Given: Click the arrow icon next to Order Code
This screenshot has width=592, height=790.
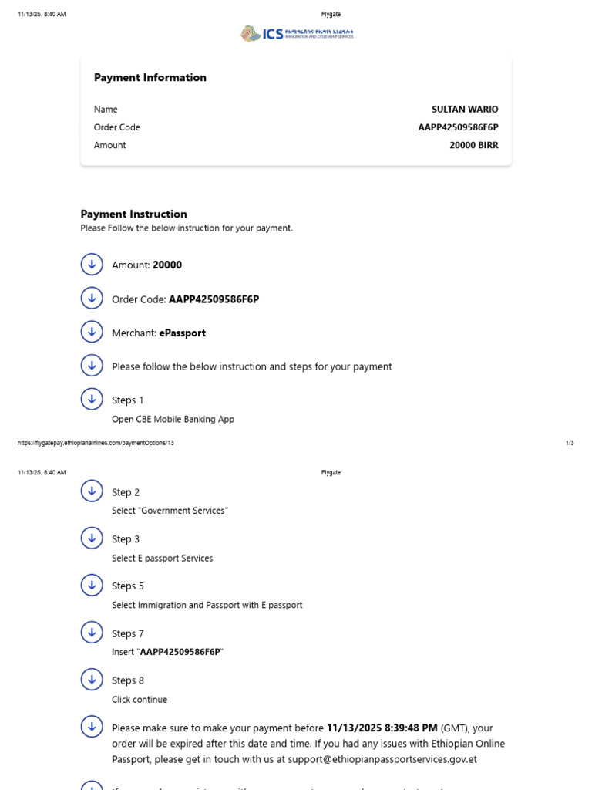Looking at the screenshot, I should 92,299.
